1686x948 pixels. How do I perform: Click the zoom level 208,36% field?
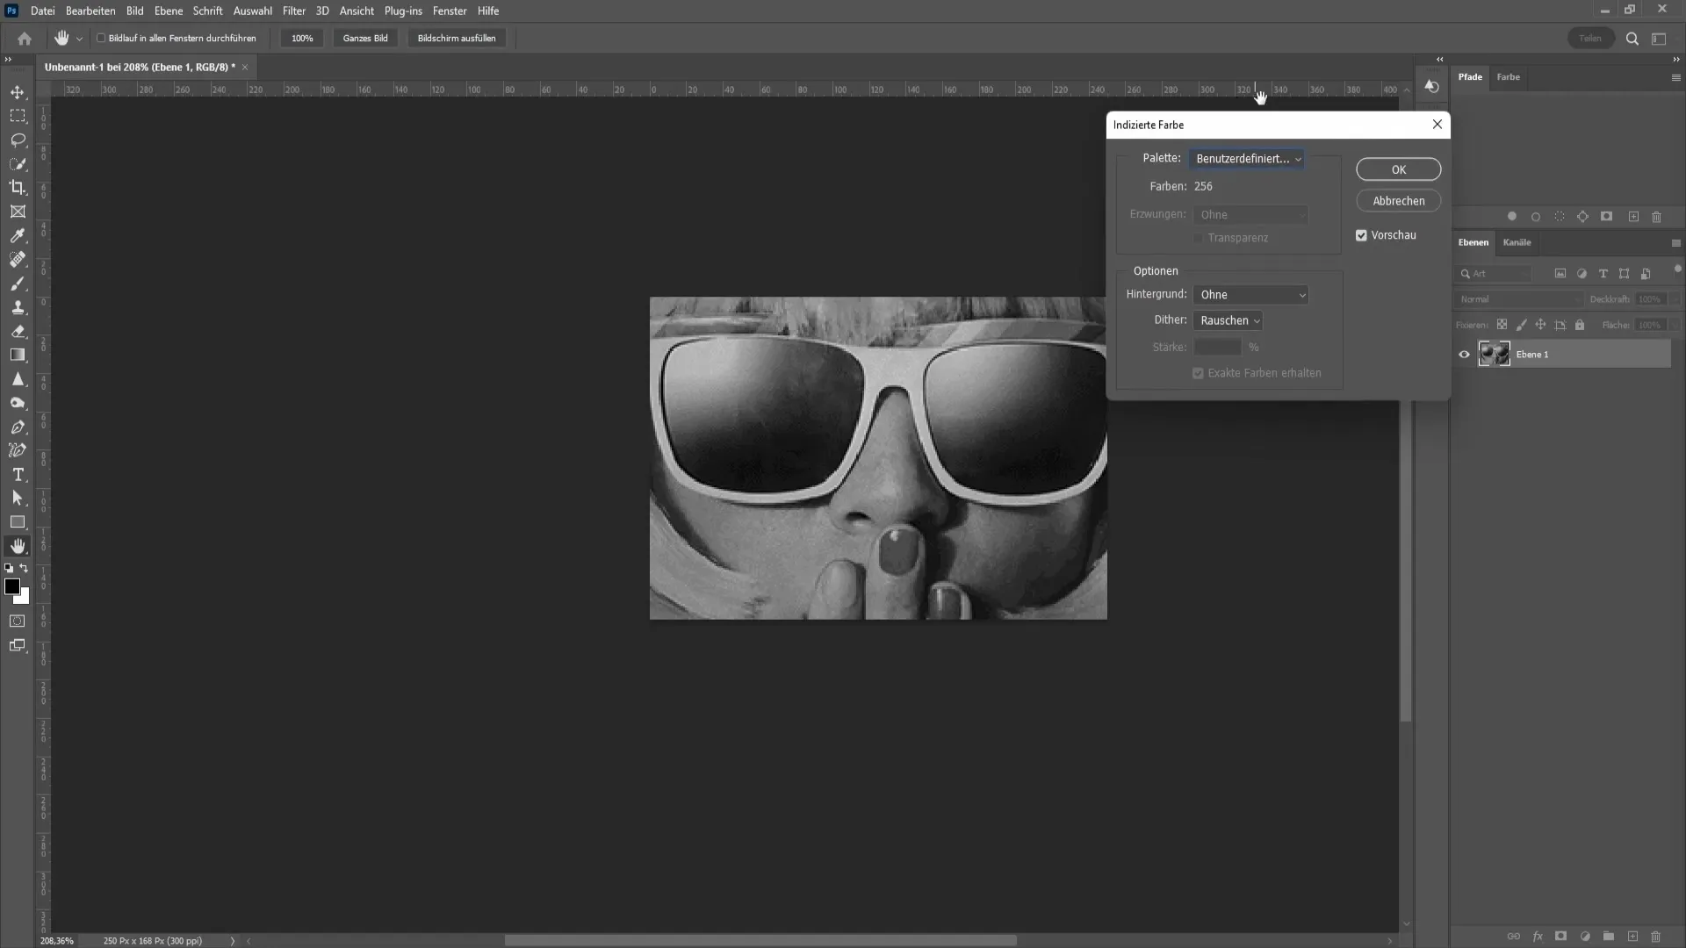[57, 941]
